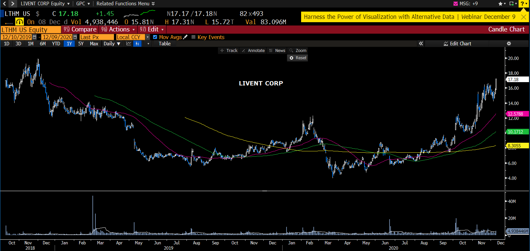Collapse panel with double chevron icon
Screen dimensions: 530x251
click(421, 44)
